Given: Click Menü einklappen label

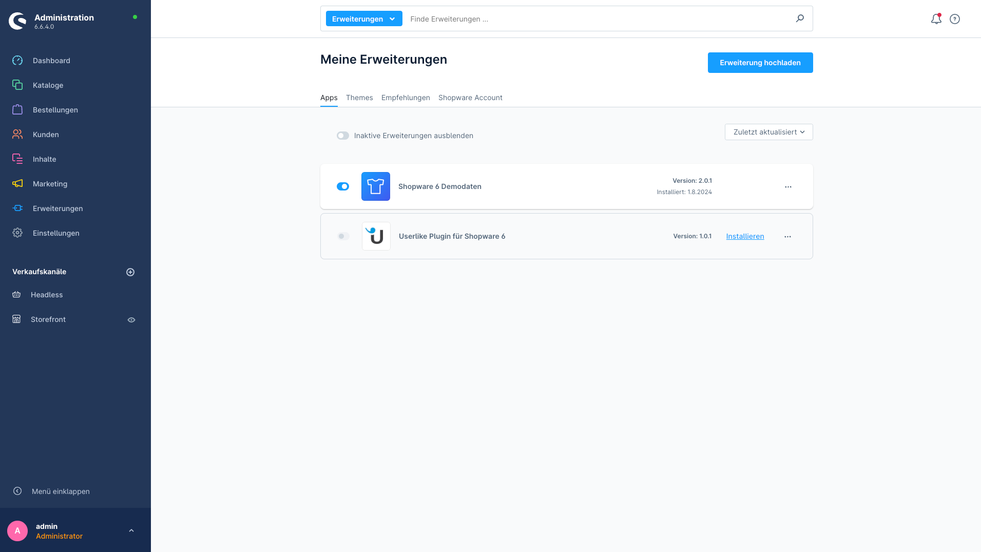Looking at the screenshot, I should tap(61, 491).
